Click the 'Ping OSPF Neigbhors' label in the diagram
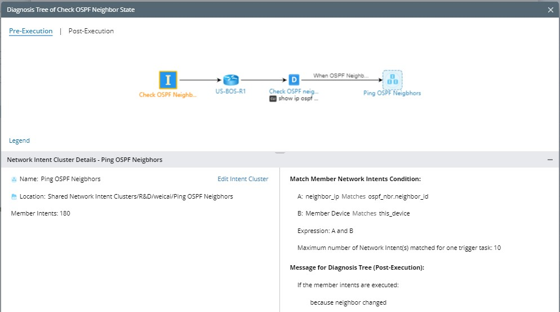 coord(392,93)
